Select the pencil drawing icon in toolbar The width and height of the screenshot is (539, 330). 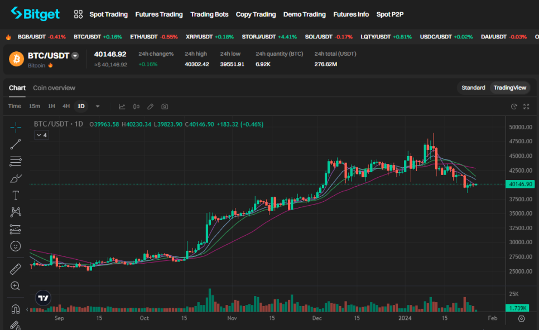coord(150,106)
